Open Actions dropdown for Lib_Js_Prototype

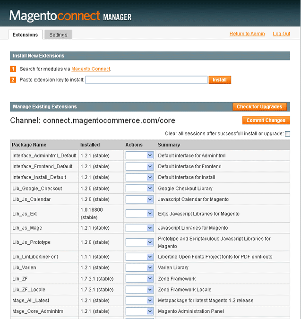[x=139, y=242]
